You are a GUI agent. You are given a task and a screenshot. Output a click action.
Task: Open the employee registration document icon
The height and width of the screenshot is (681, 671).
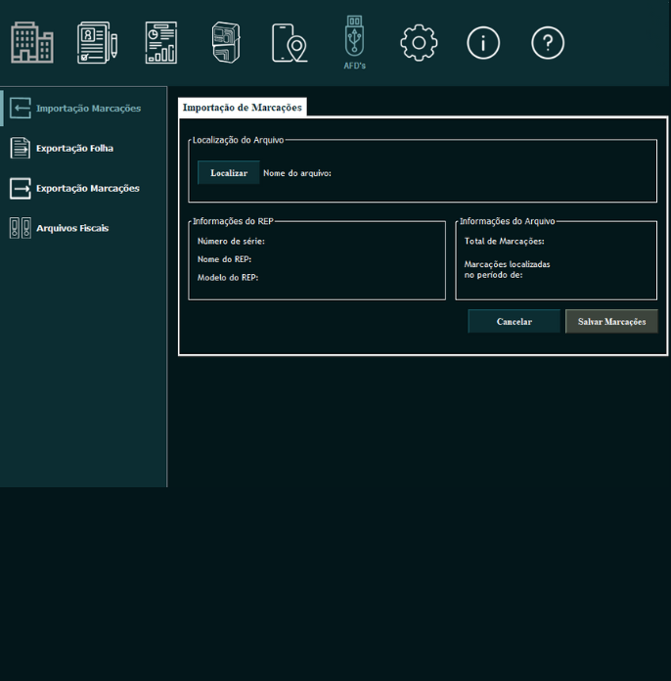[97, 43]
